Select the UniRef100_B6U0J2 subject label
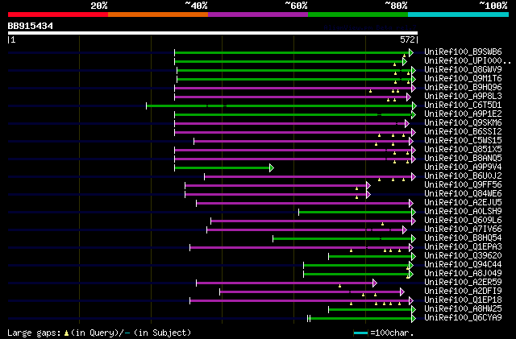This screenshot has height=339, width=516. [x=463, y=176]
